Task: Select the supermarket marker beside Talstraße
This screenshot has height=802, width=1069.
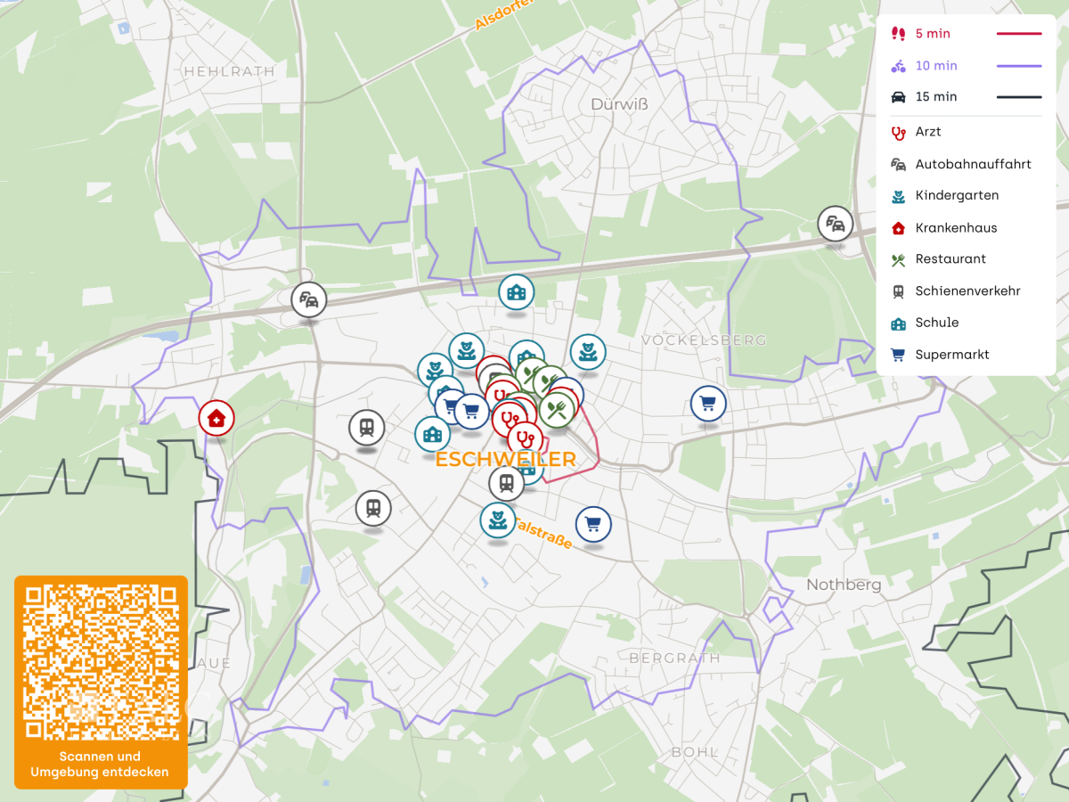Action: [x=593, y=524]
